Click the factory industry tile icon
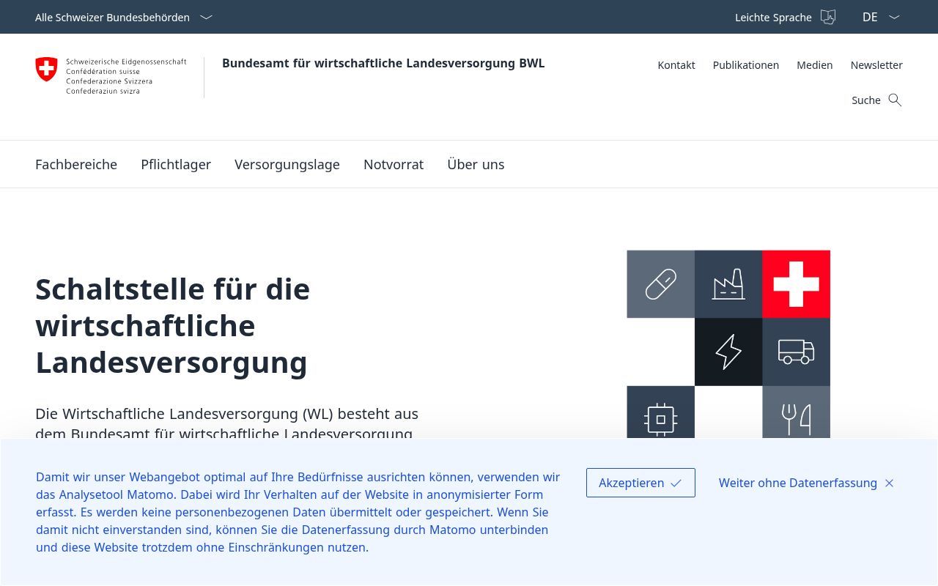 [728, 284]
